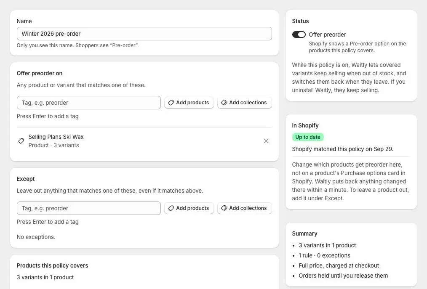Click Add products in Offer preorder on
This screenshot has width=427, height=289.
(189, 103)
